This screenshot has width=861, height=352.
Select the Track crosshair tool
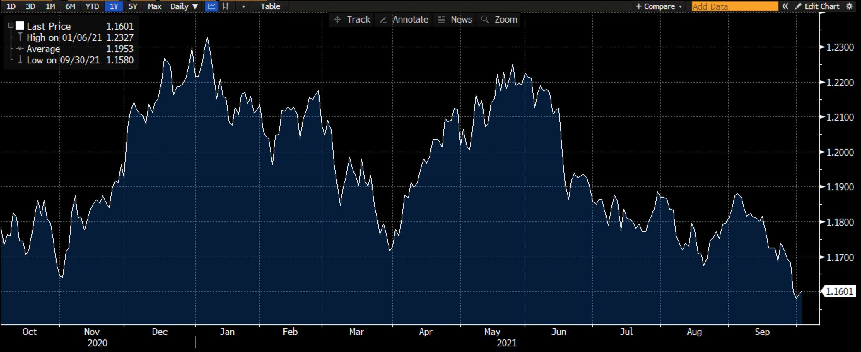[351, 19]
